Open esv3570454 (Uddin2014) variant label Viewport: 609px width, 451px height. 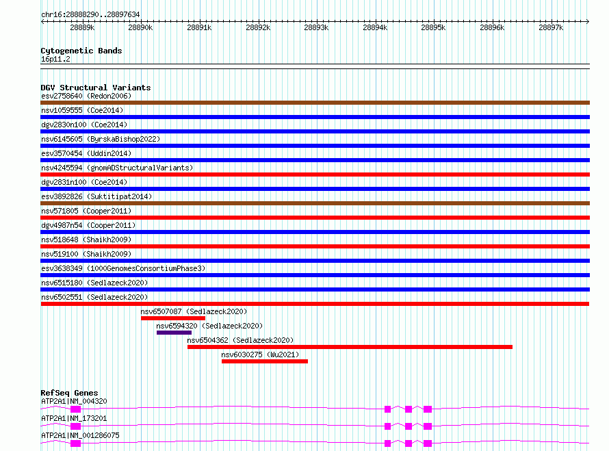point(86,153)
